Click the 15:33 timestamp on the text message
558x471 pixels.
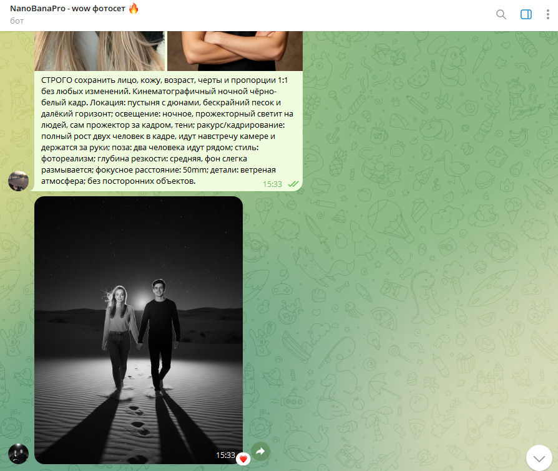click(x=272, y=184)
